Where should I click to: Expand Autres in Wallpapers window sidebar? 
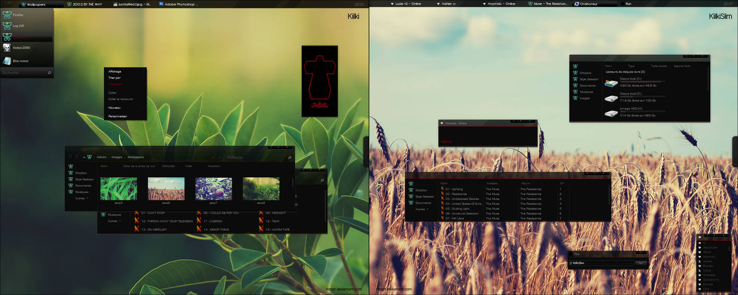tap(82, 198)
